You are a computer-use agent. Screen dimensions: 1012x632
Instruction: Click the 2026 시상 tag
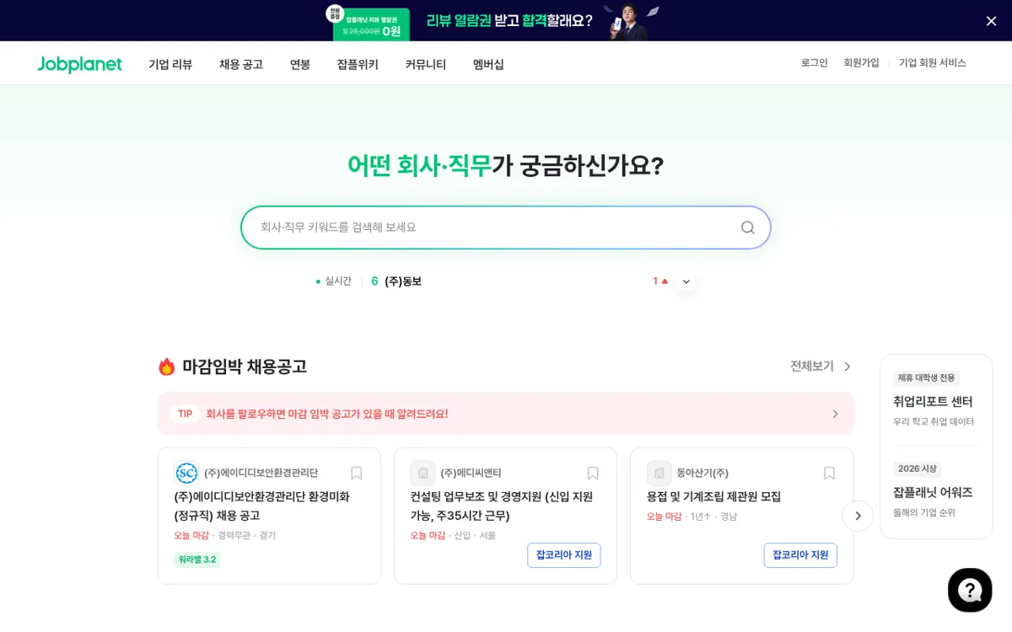(x=918, y=469)
